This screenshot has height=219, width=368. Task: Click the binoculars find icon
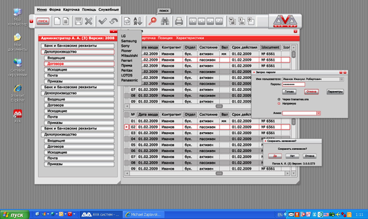pos(165,21)
